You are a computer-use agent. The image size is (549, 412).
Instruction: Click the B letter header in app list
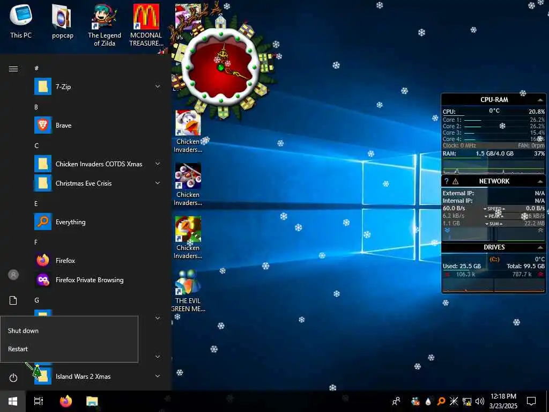36,107
